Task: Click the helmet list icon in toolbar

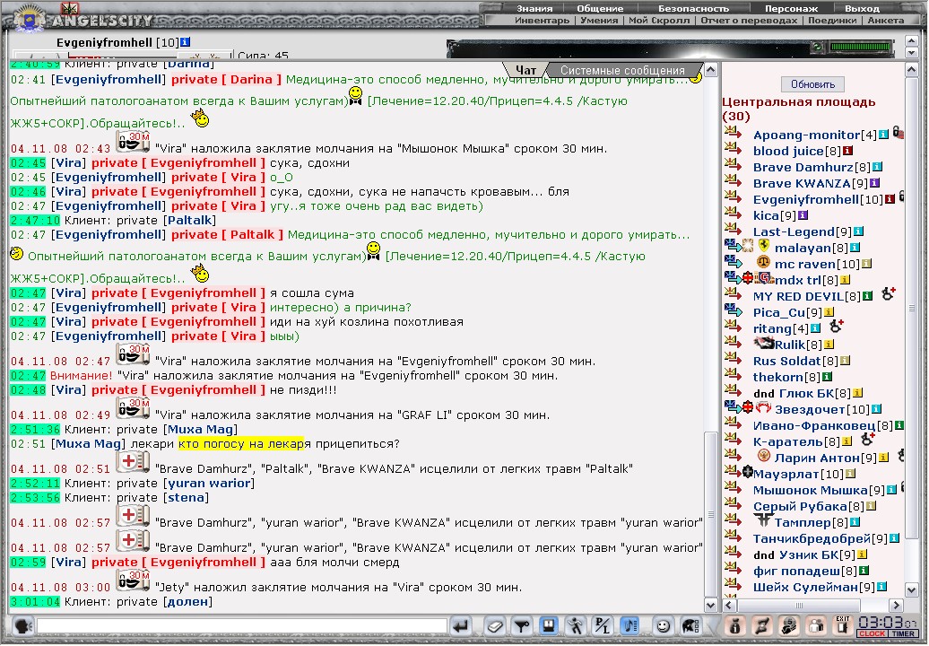Action: click(x=690, y=626)
